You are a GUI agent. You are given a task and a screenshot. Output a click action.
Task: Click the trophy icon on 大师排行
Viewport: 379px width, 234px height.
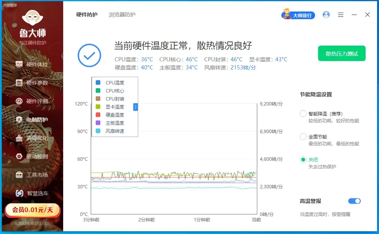(x=287, y=13)
